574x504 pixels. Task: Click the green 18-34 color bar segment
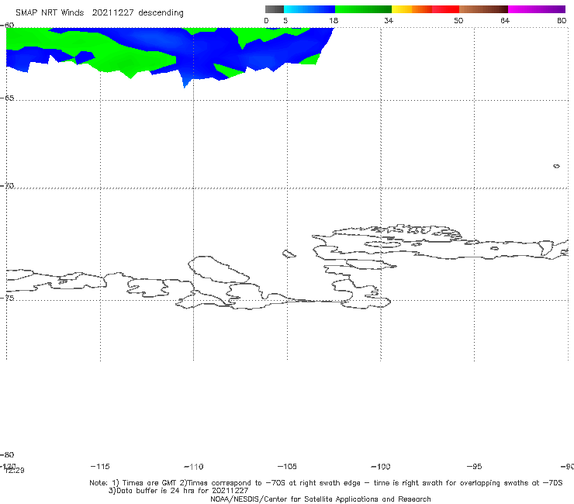click(x=363, y=9)
